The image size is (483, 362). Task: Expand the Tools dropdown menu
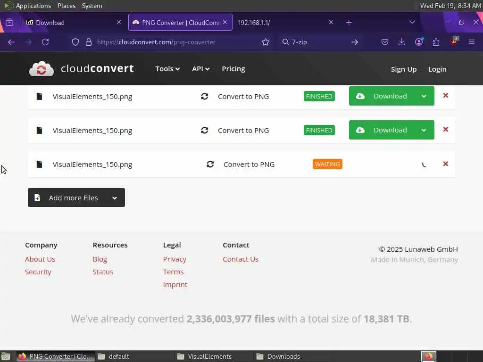coord(167,69)
